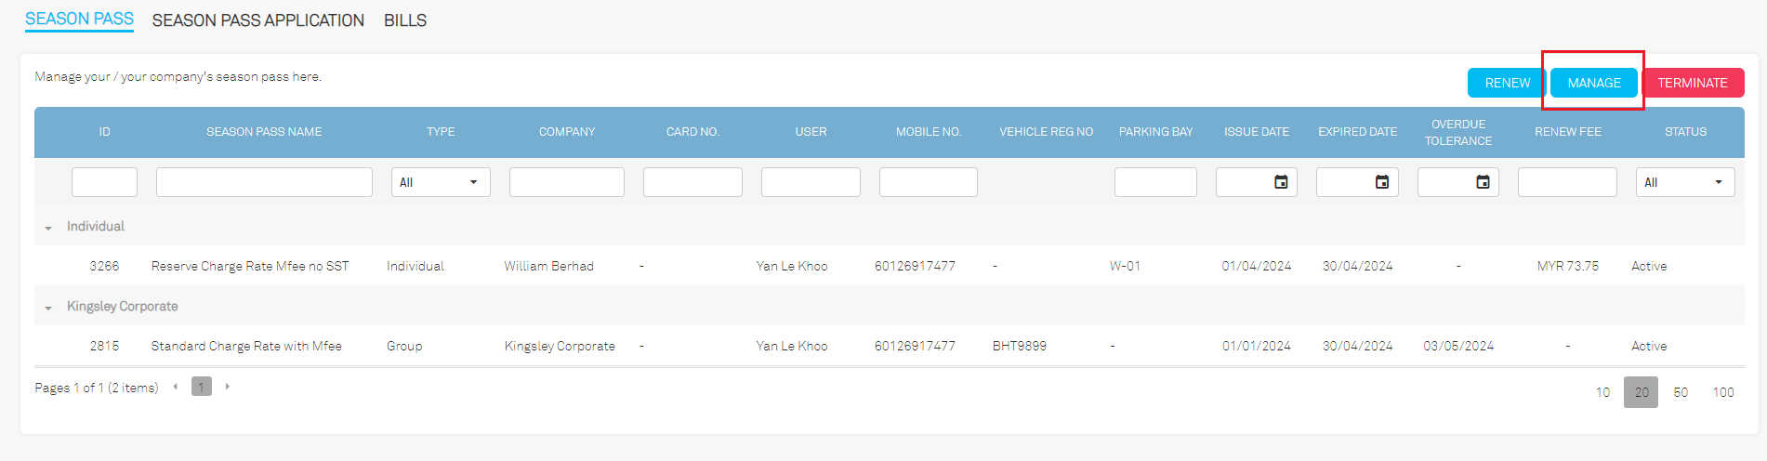
Task: Open the Issue Date calendar picker
Action: 1281,182
